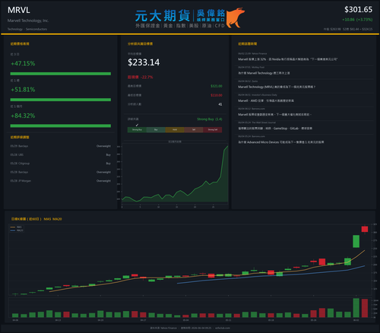Click the +47.15% three-day performance value
Screen dimensions: 380x333
pos(23,63)
